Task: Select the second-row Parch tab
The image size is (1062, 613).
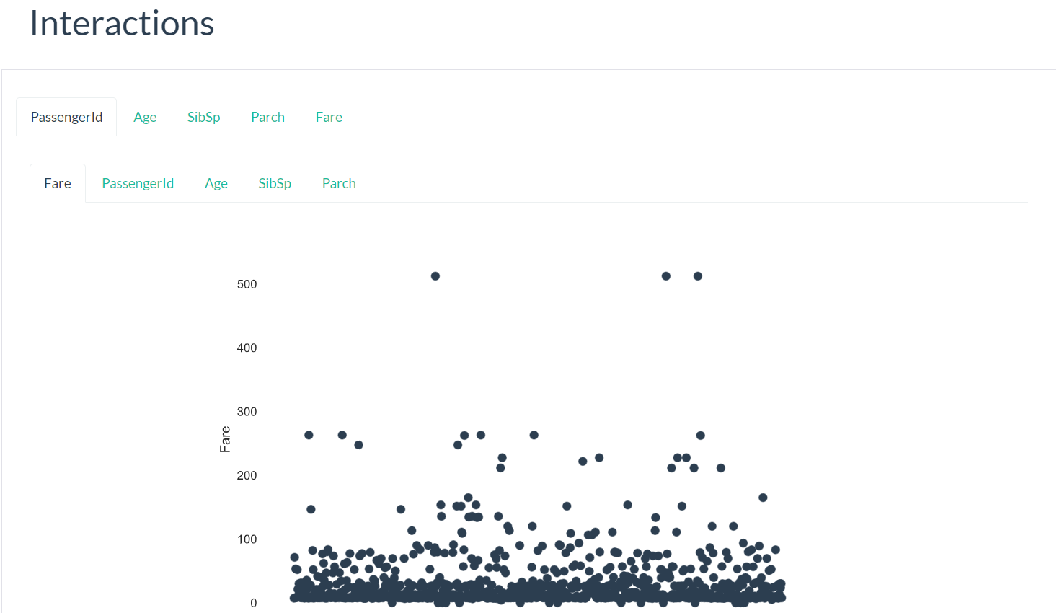Action: click(x=339, y=183)
